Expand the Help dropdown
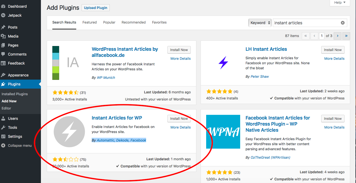 (x=340, y=2)
